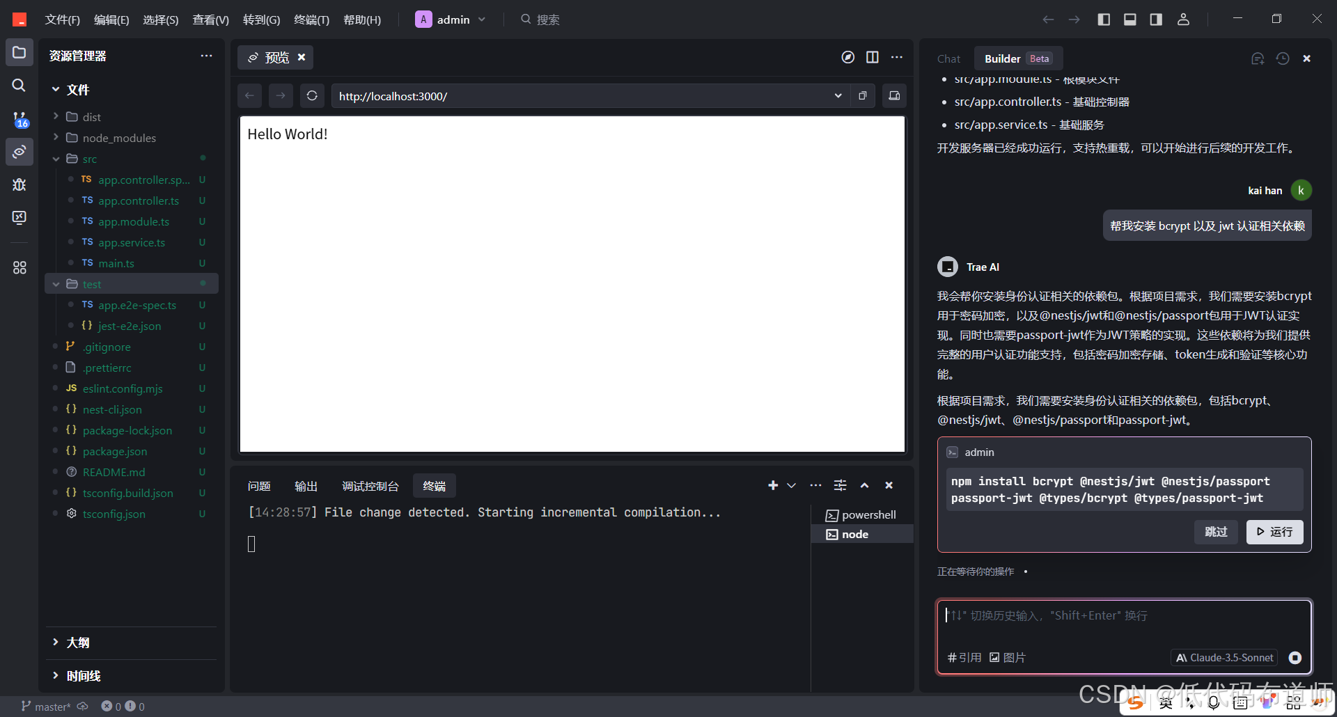
Task: Start a new chat in AI panel
Action: click(1258, 58)
